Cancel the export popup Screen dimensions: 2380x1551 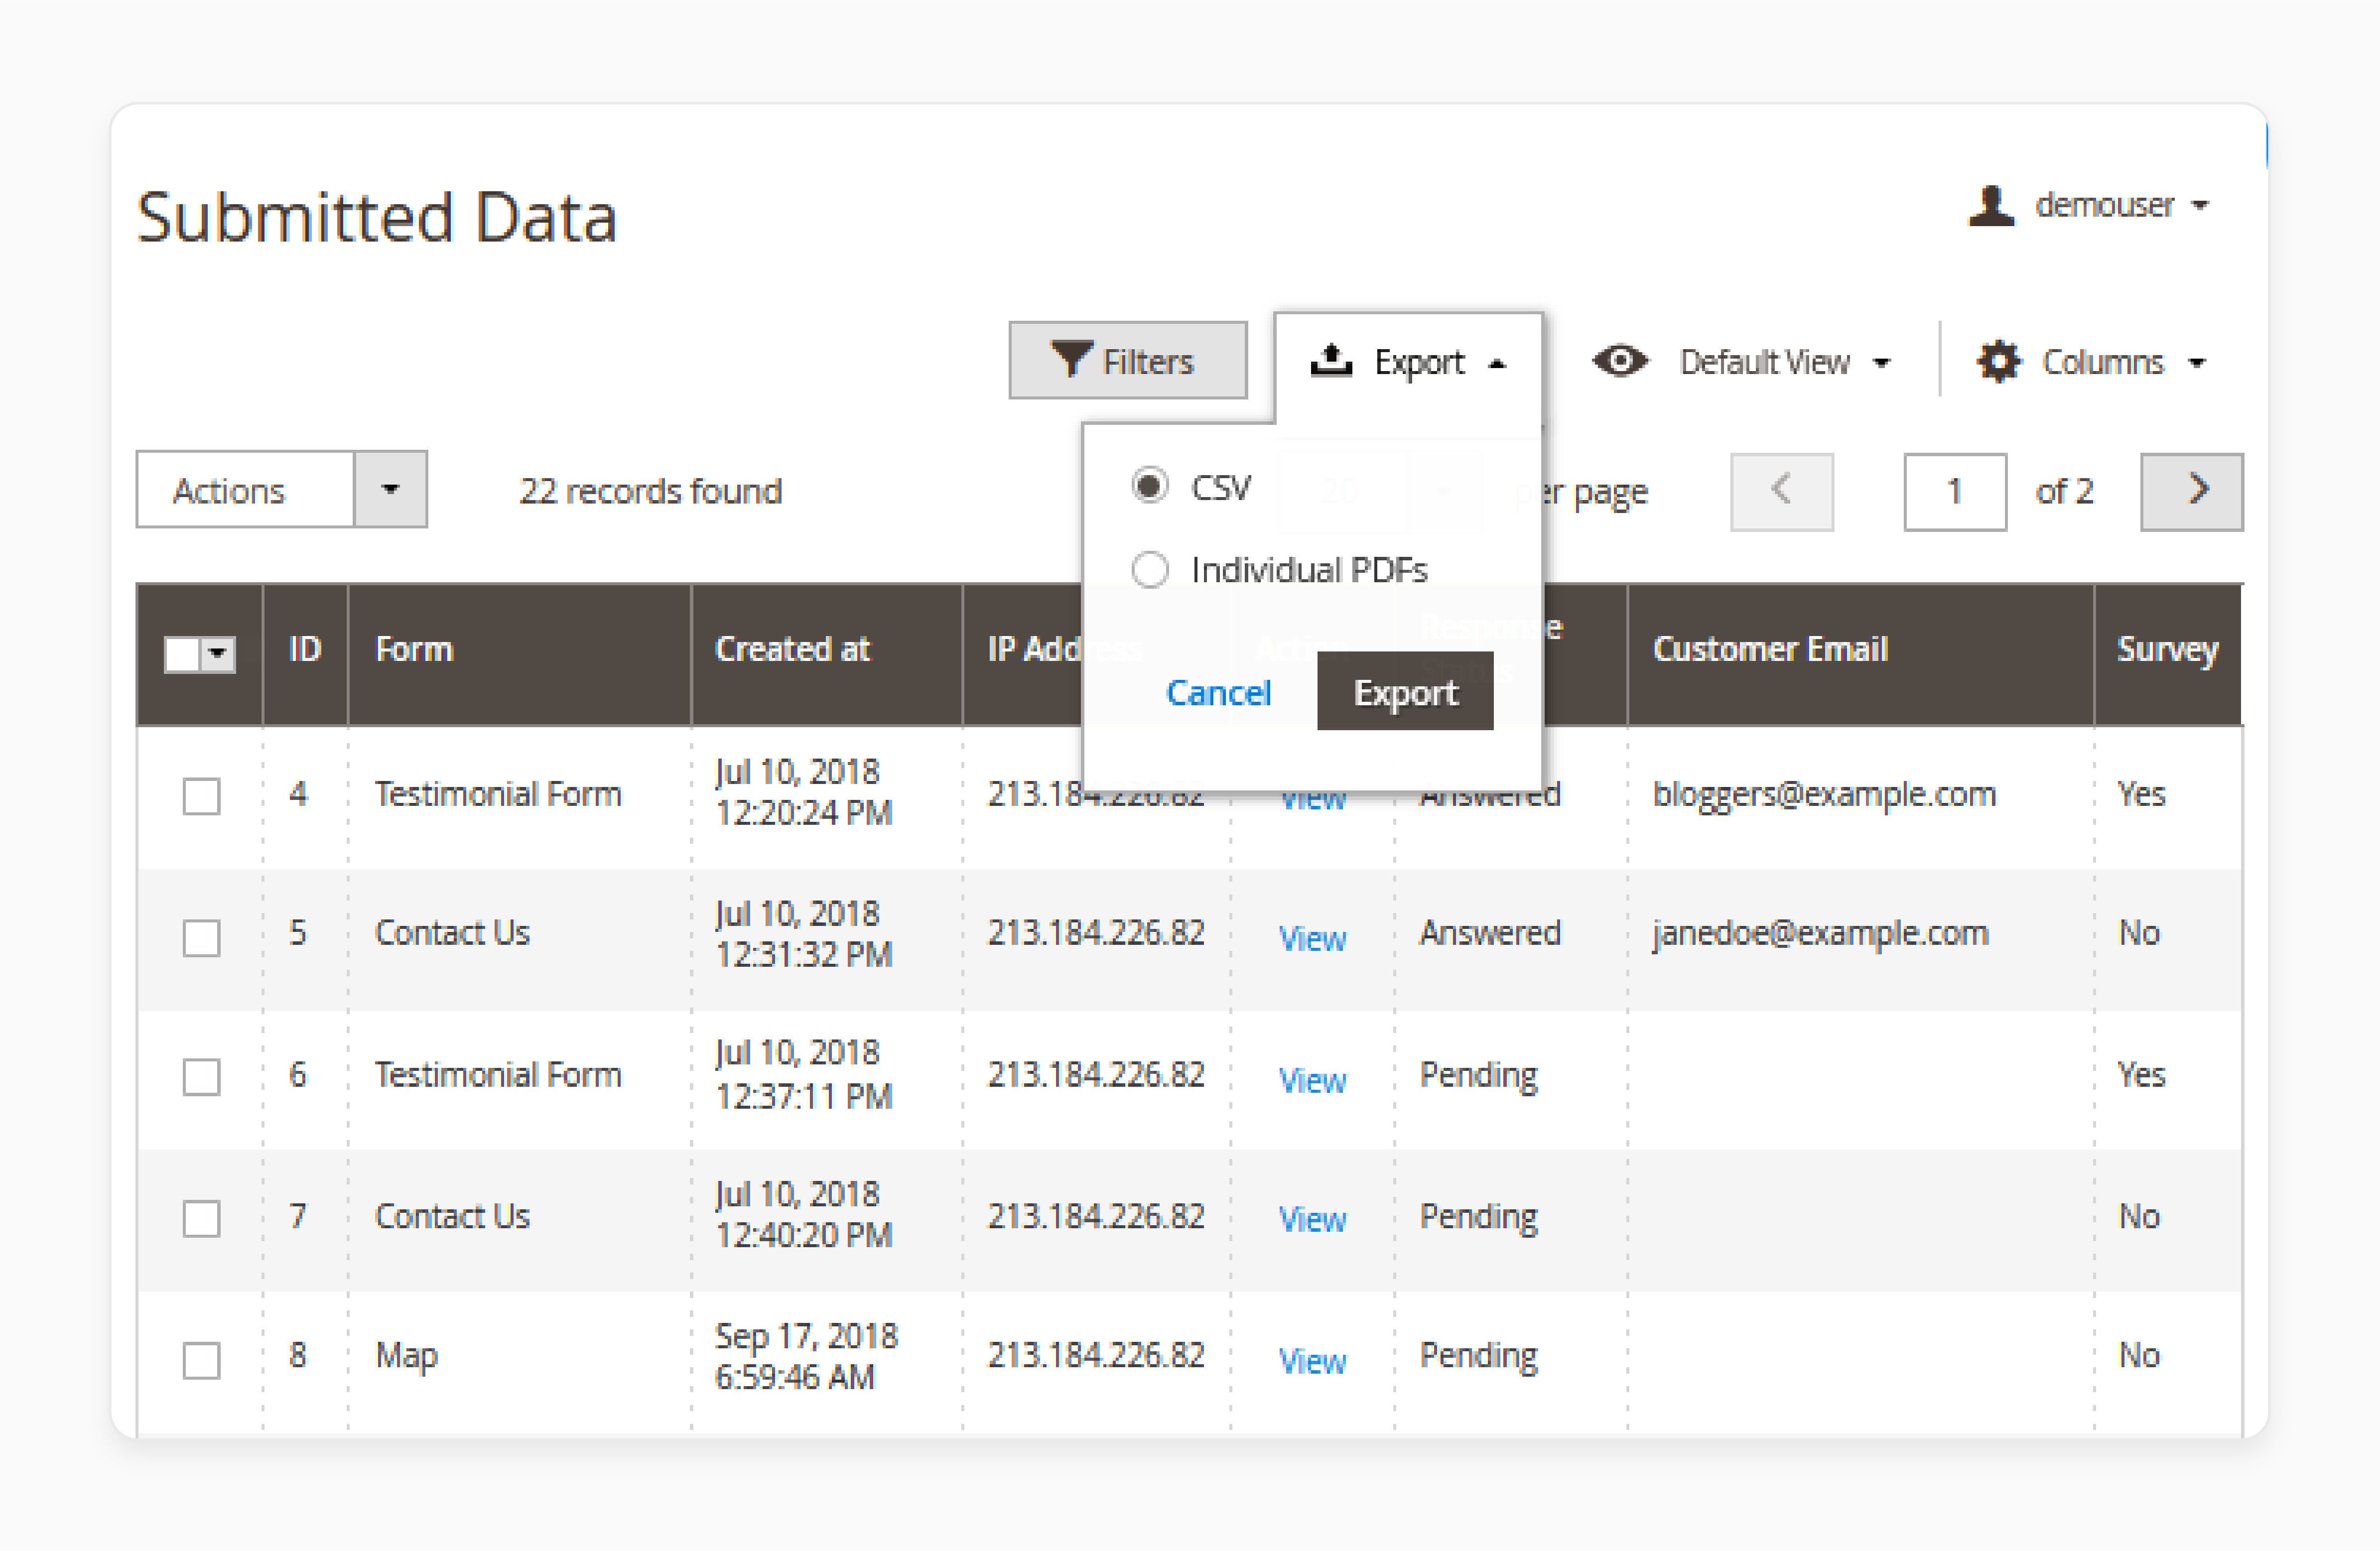1218,692
